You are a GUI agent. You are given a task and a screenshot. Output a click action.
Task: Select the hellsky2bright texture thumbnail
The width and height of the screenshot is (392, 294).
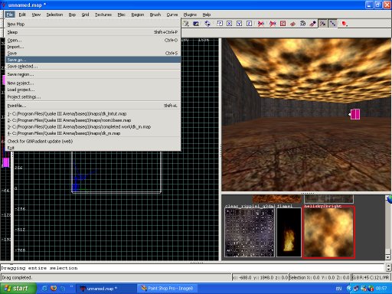tap(328, 233)
